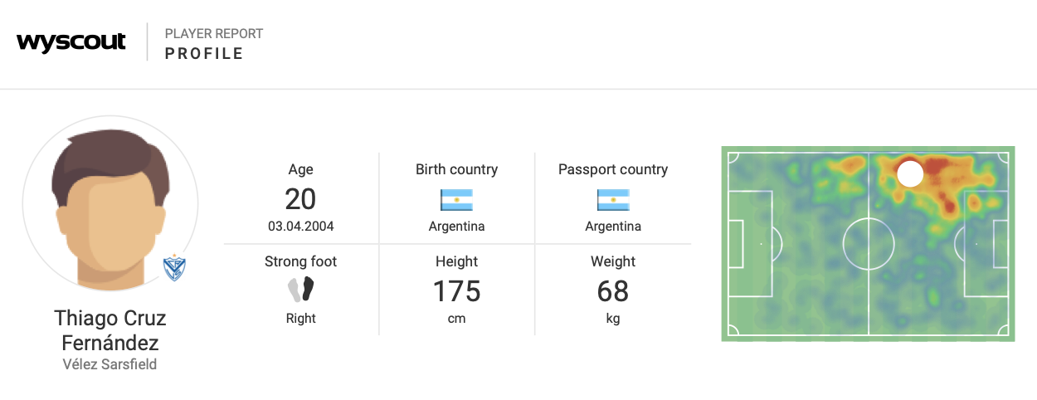The image size is (1037, 400).
Task: Click the Thiago Cruz Fernández name
Action: 110,330
